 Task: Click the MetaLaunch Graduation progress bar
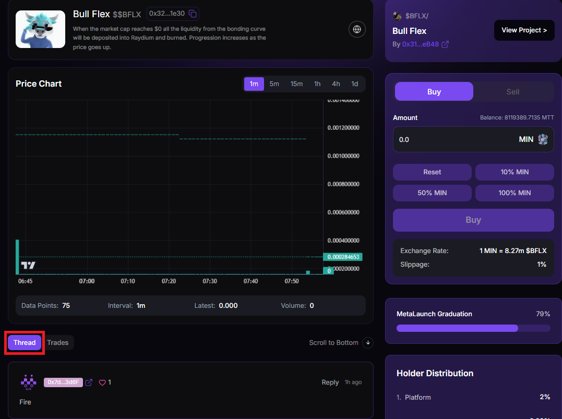pos(473,328)
